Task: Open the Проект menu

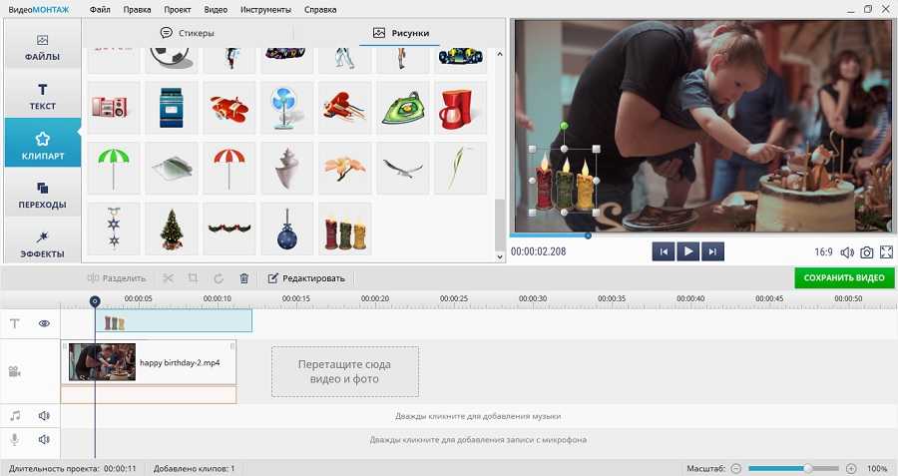Action: pos(177,9)
